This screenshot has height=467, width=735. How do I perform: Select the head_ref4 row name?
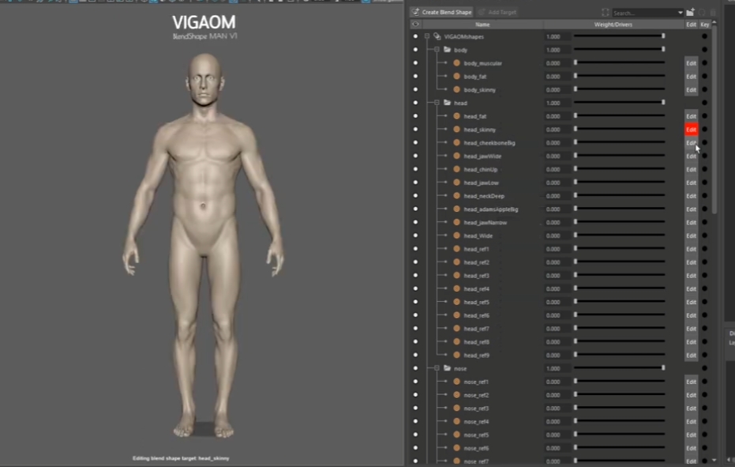476,288
